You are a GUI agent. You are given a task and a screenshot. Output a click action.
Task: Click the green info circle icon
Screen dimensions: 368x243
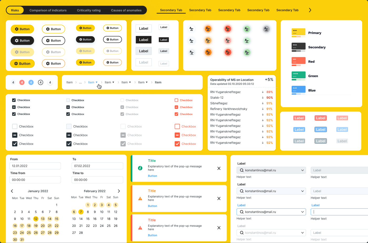[140, 168]
